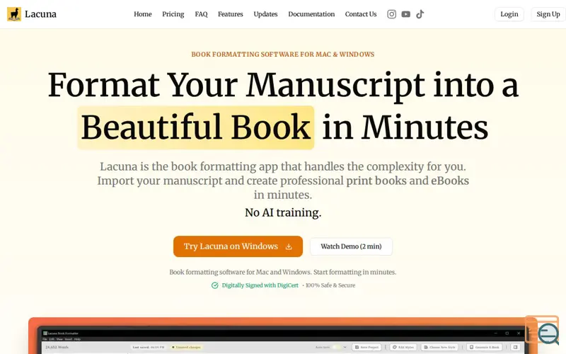Image resolution: width=566 pixels, height=354 pixels.
Task: Open the FAQ page
Action: point(201,14)
